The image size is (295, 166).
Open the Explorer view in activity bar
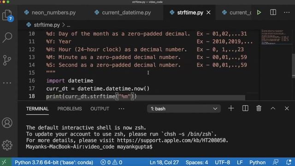pos(7,15)
